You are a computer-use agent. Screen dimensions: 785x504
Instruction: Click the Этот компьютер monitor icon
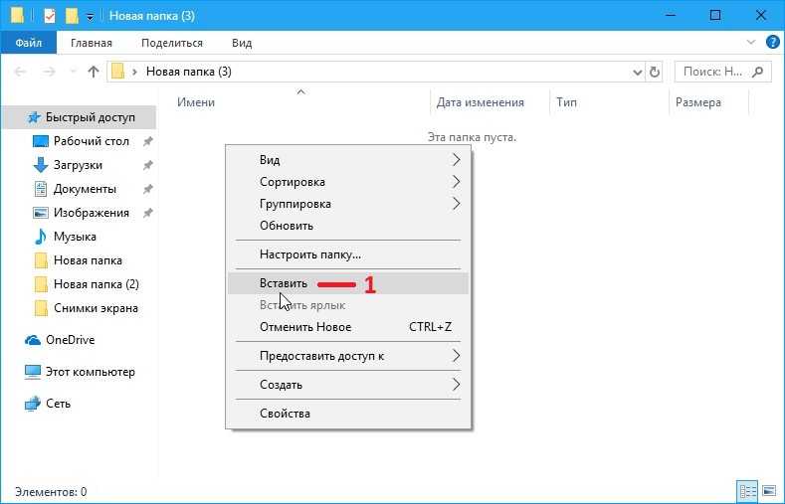(x=33, y=372)
